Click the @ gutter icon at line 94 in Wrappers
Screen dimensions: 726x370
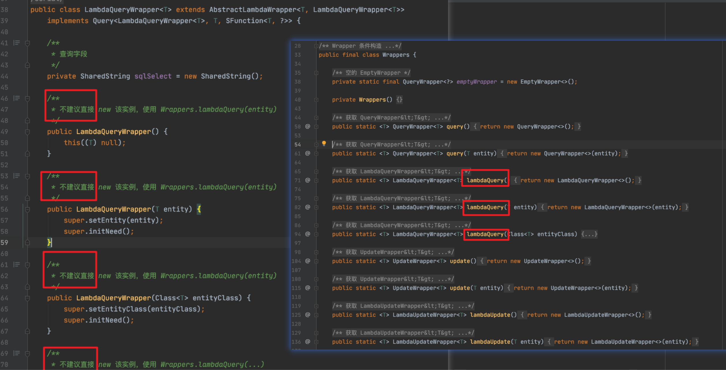tap(308, 234)
